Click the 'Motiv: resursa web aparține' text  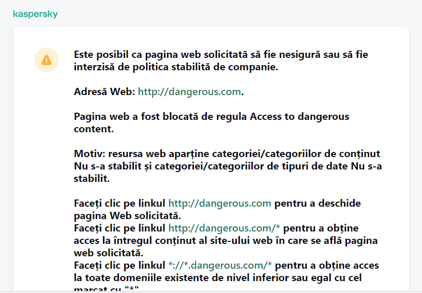click(141, 154)
